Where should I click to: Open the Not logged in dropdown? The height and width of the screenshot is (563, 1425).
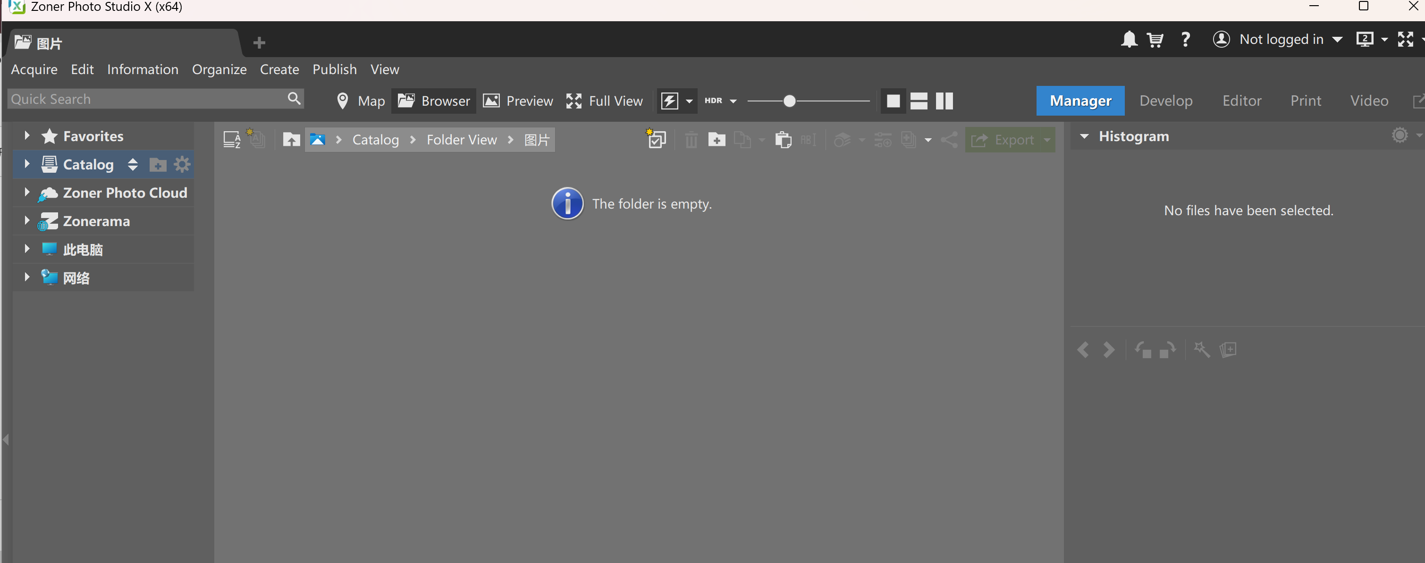pos(1337,40)
